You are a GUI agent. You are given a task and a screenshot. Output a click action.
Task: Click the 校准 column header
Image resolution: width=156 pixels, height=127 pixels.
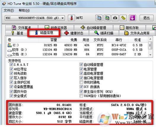click(138, 40)
